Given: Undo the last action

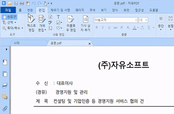Looking at the screenshot, I should coord(34,3).
